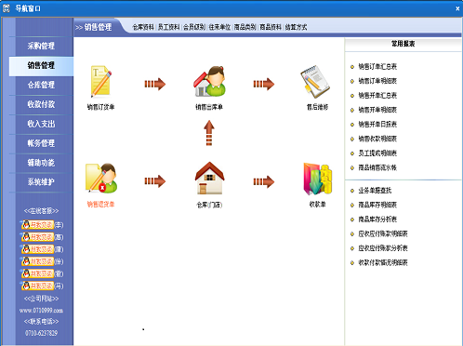The height and width of the screenshot is (346, 463).
Task: Click the QQ chat button for 李
Action: click(37, 224)
